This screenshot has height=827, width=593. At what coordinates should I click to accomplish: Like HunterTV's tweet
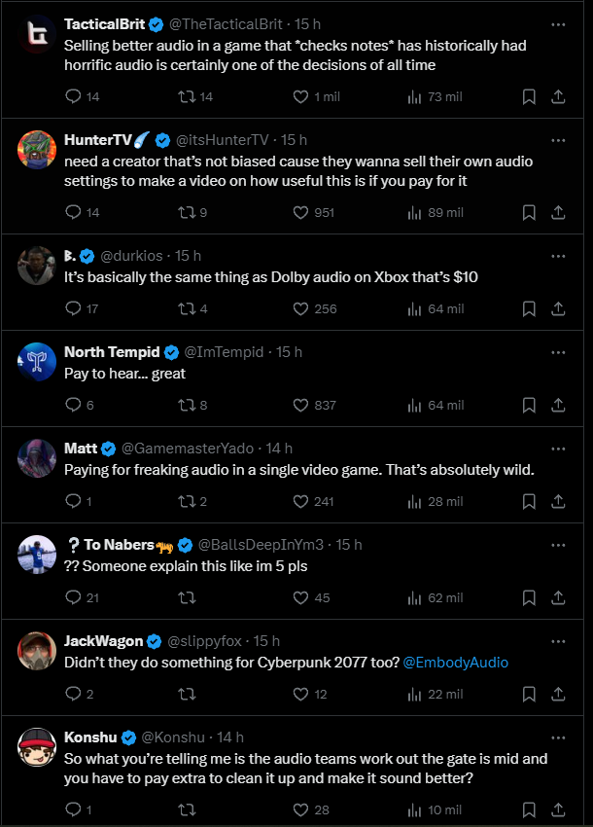(298, 212)
